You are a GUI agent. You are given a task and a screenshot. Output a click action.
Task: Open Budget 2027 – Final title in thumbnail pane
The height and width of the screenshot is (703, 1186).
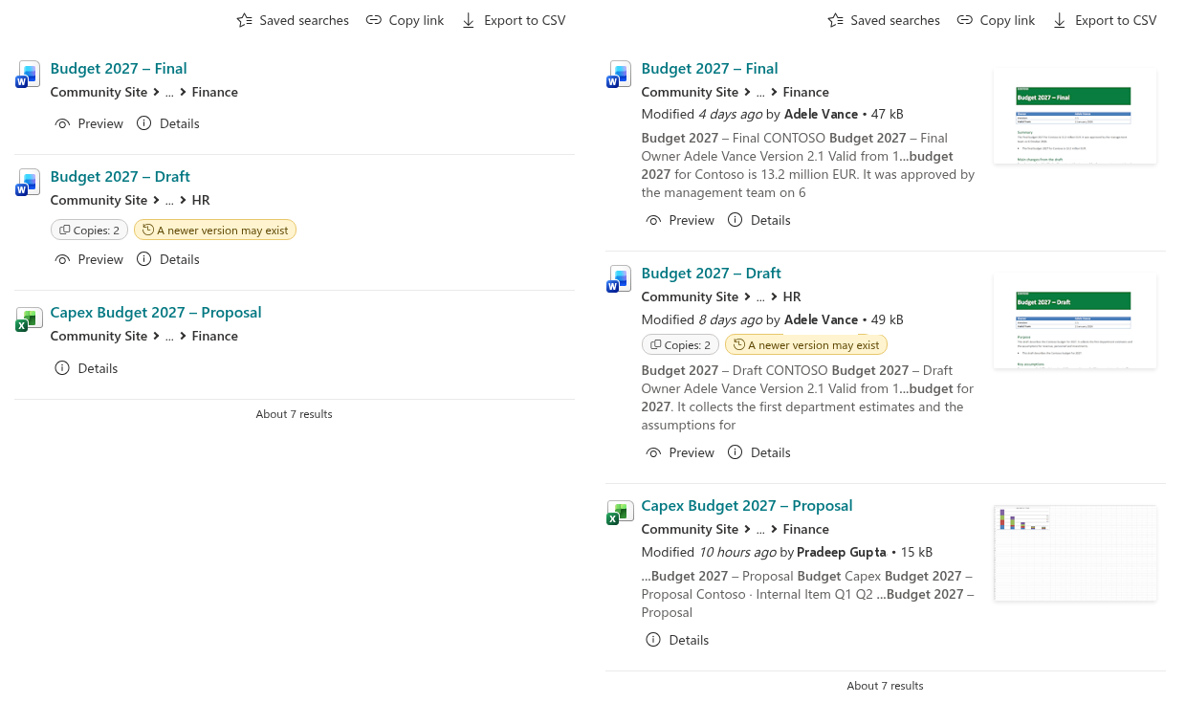tap(710, 69)
